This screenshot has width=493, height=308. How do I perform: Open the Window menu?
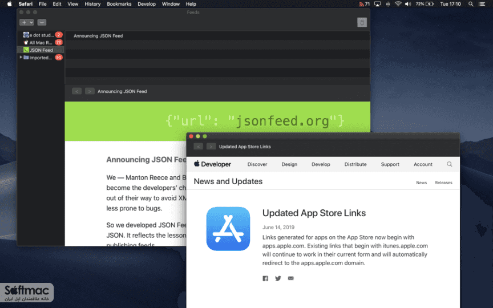click(171, 4)
